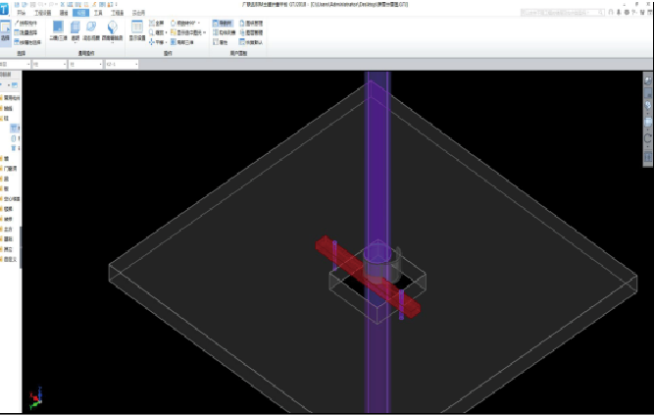Open the 云应用 ribbon tab
Viewport: 655px width, 416px height.
138,13
